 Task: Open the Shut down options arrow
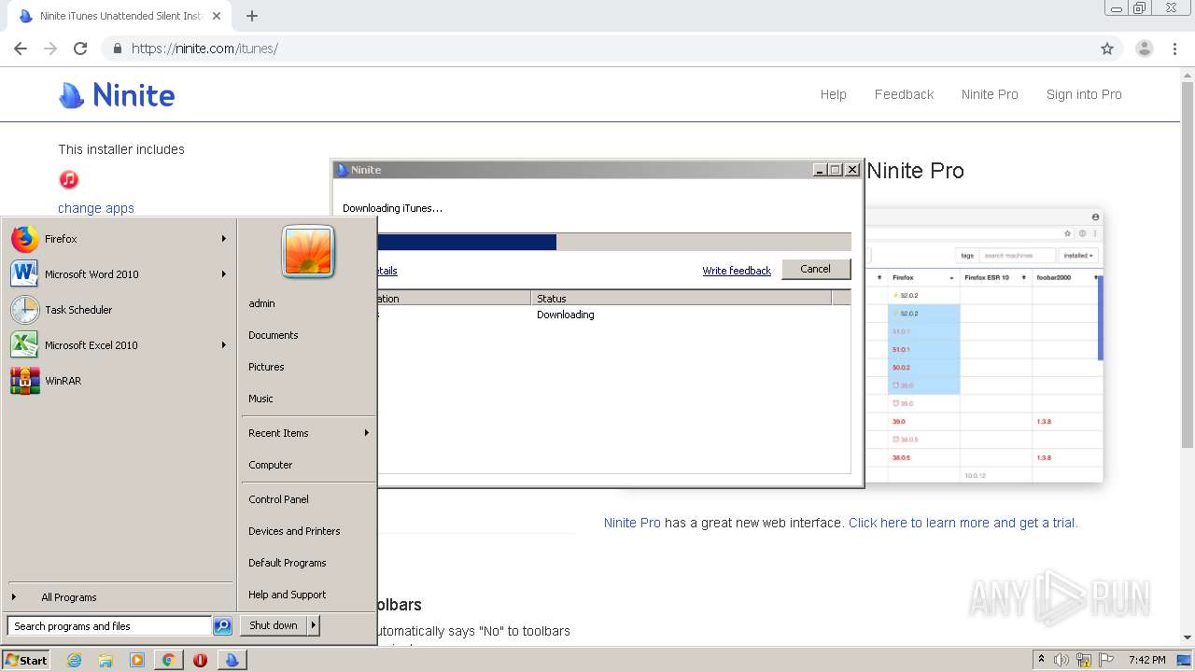tap(314, 625)
